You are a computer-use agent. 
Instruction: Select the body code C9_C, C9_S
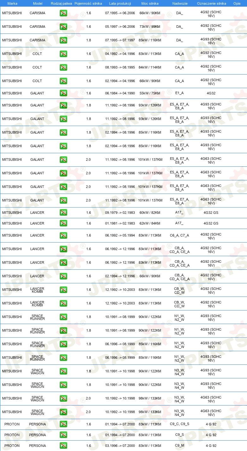(179, 424)
